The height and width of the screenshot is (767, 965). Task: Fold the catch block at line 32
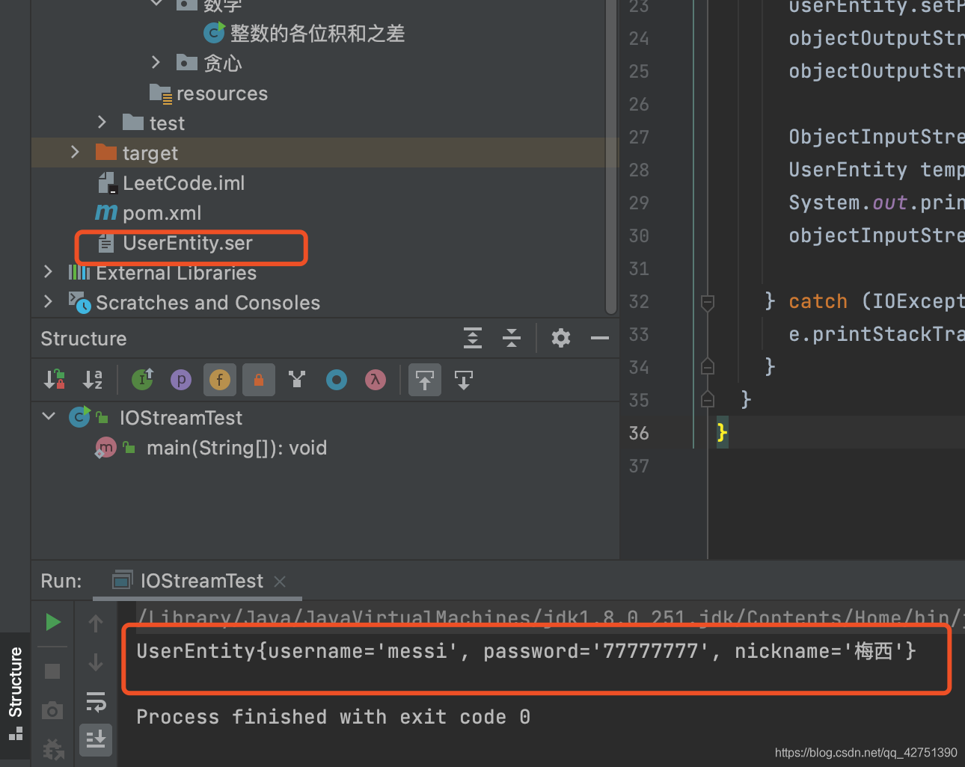pyautogui.click(x=708, y=302)
